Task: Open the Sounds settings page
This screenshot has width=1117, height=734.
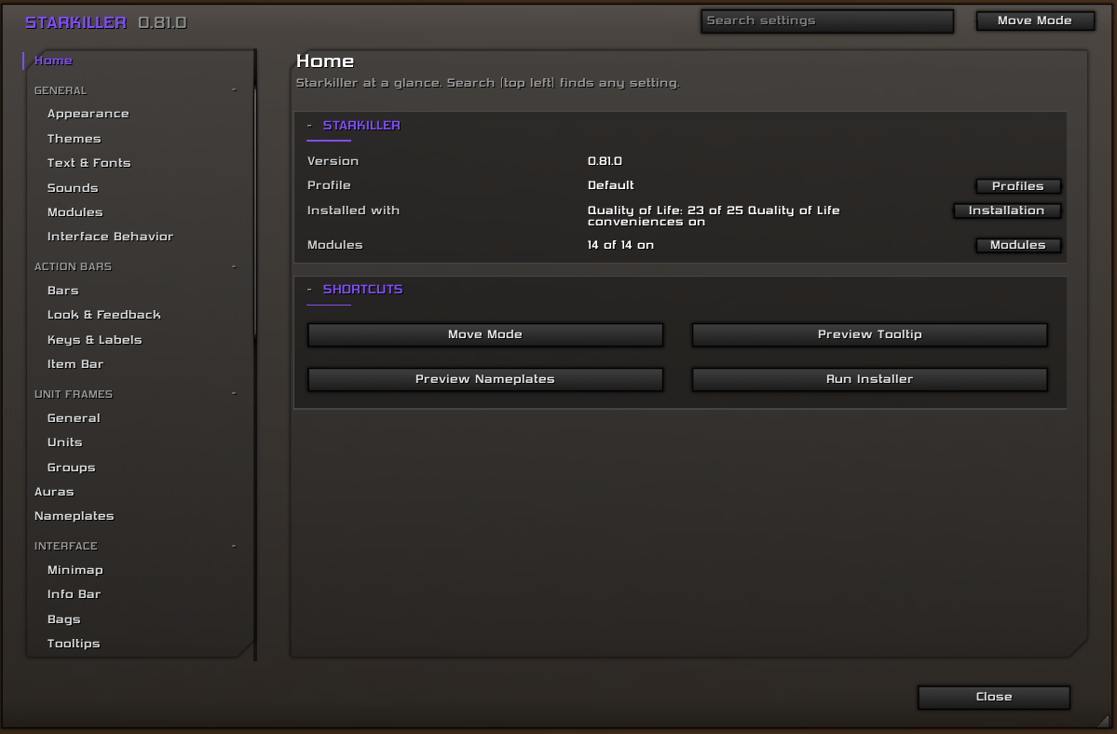Action: (x=73, y=188)
